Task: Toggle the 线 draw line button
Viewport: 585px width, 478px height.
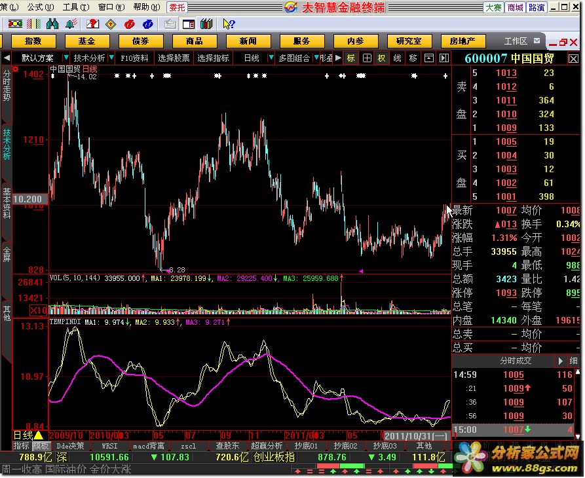Action: pos(398,58)
